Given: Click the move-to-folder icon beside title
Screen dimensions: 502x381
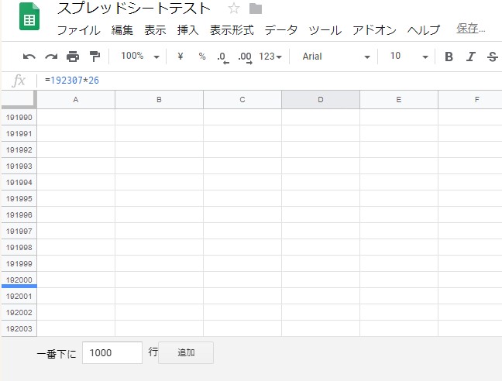Looking at the screenshot, I should point(256,9).
